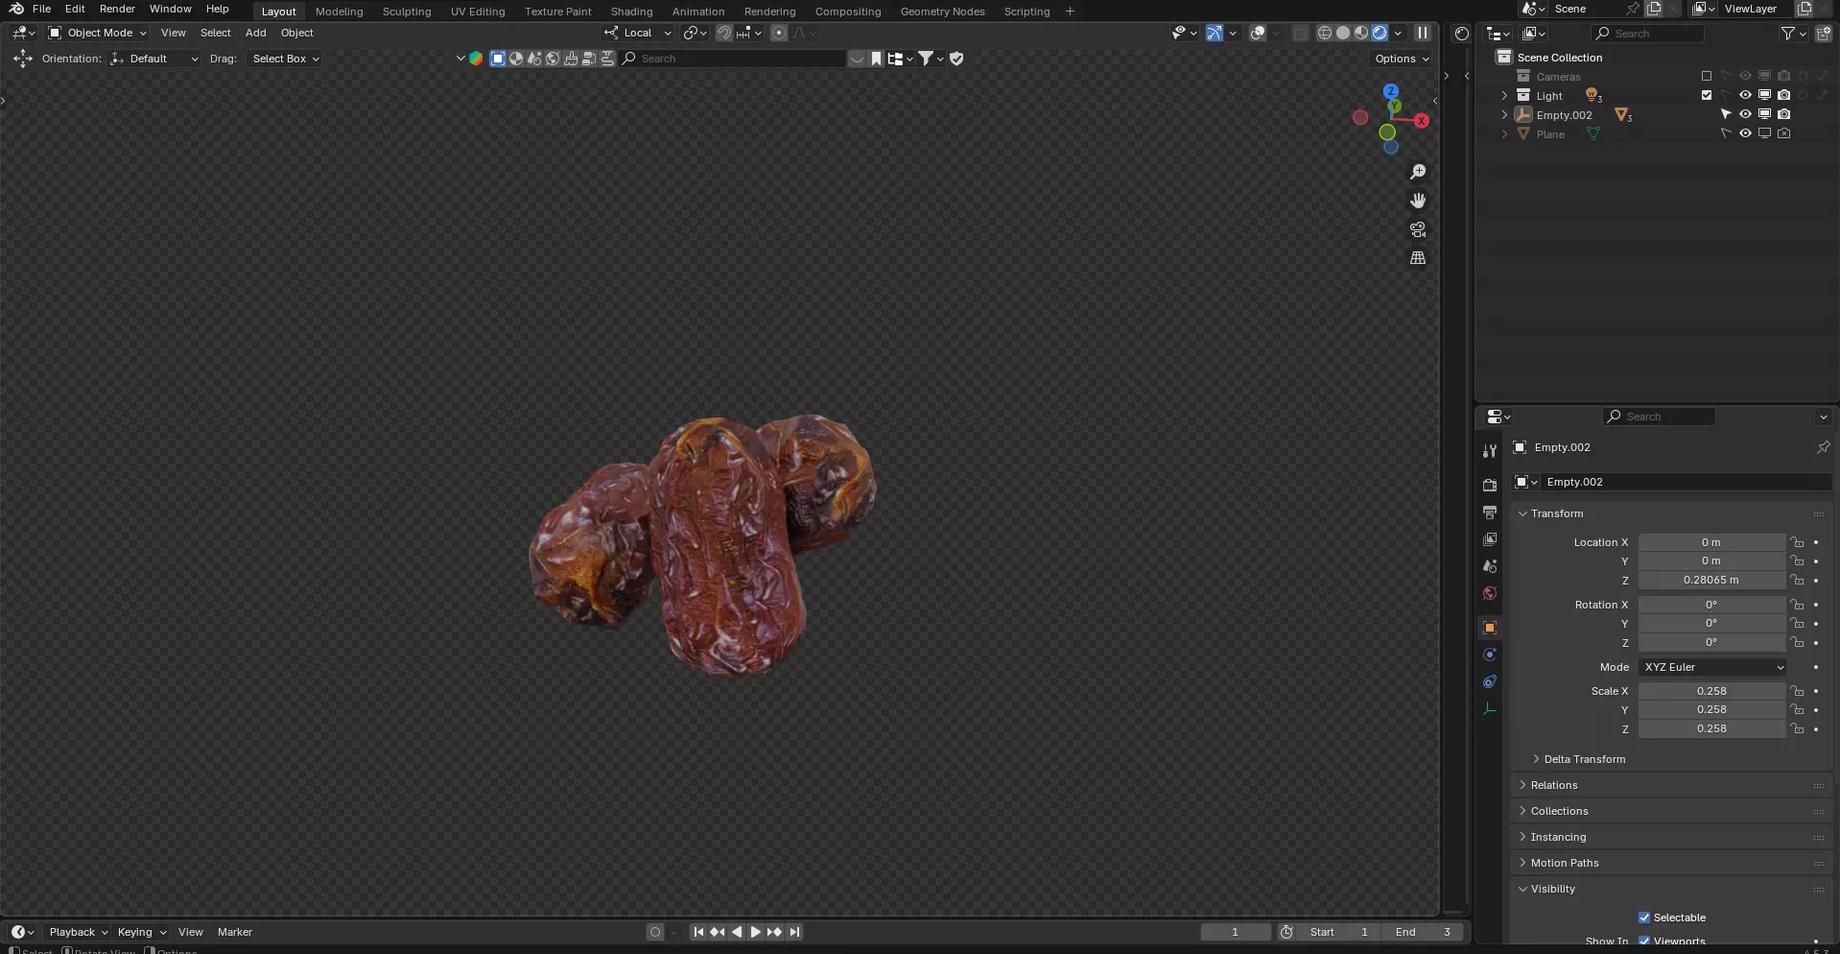Click the red X axis gizmo
Screen dimensions: 1840x954
(1422, 121)
